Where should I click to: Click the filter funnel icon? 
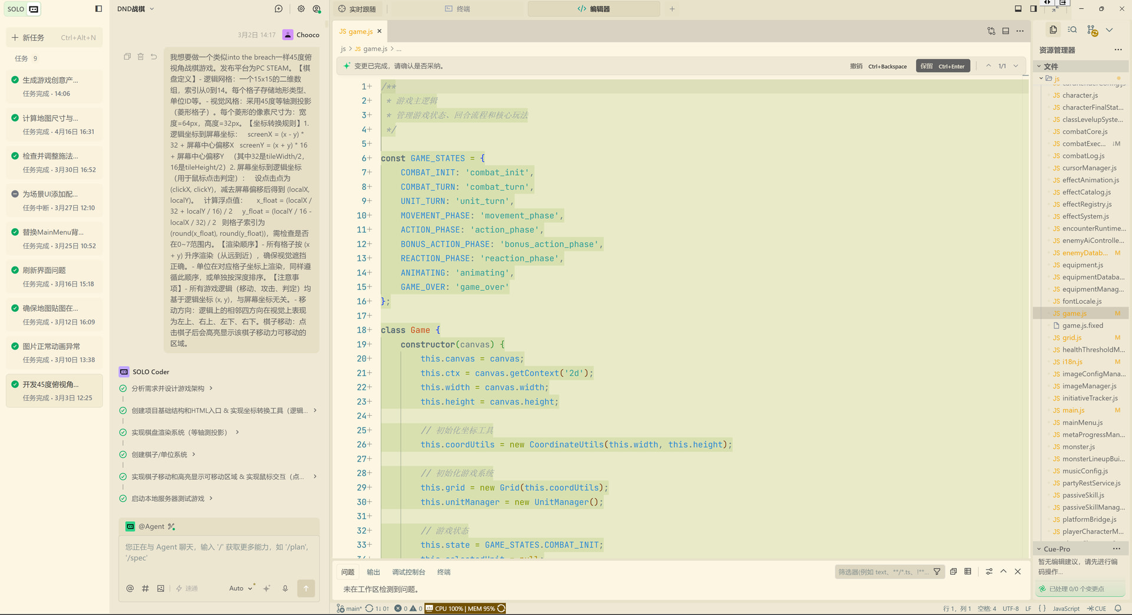(x=937, y=571)
